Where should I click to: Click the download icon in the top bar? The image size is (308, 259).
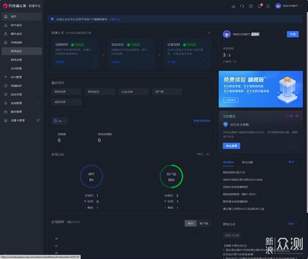coord(233,6)
